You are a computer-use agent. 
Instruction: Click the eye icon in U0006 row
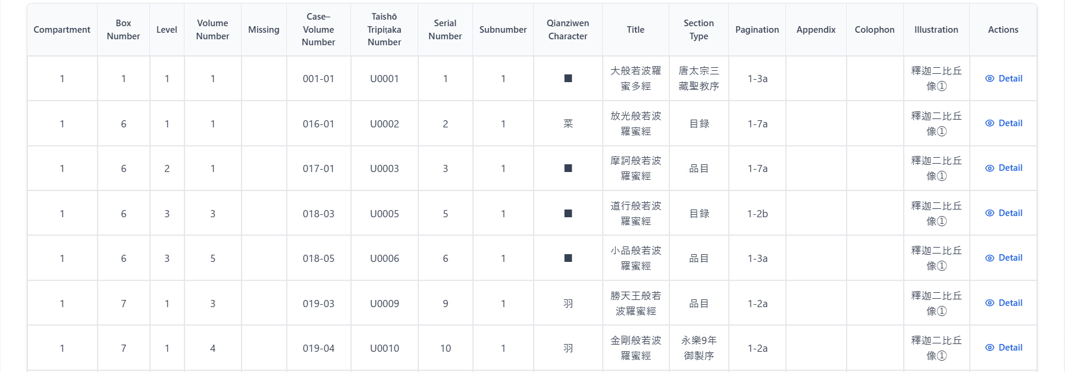(x=989, y=258)
